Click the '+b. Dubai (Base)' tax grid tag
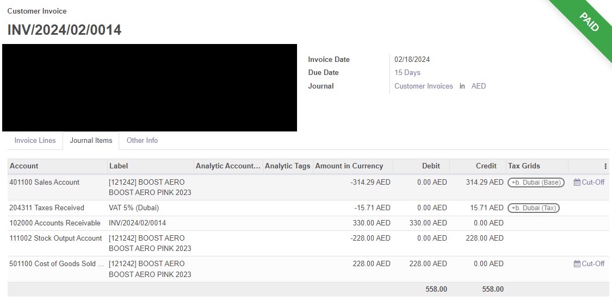 point(536,183)
